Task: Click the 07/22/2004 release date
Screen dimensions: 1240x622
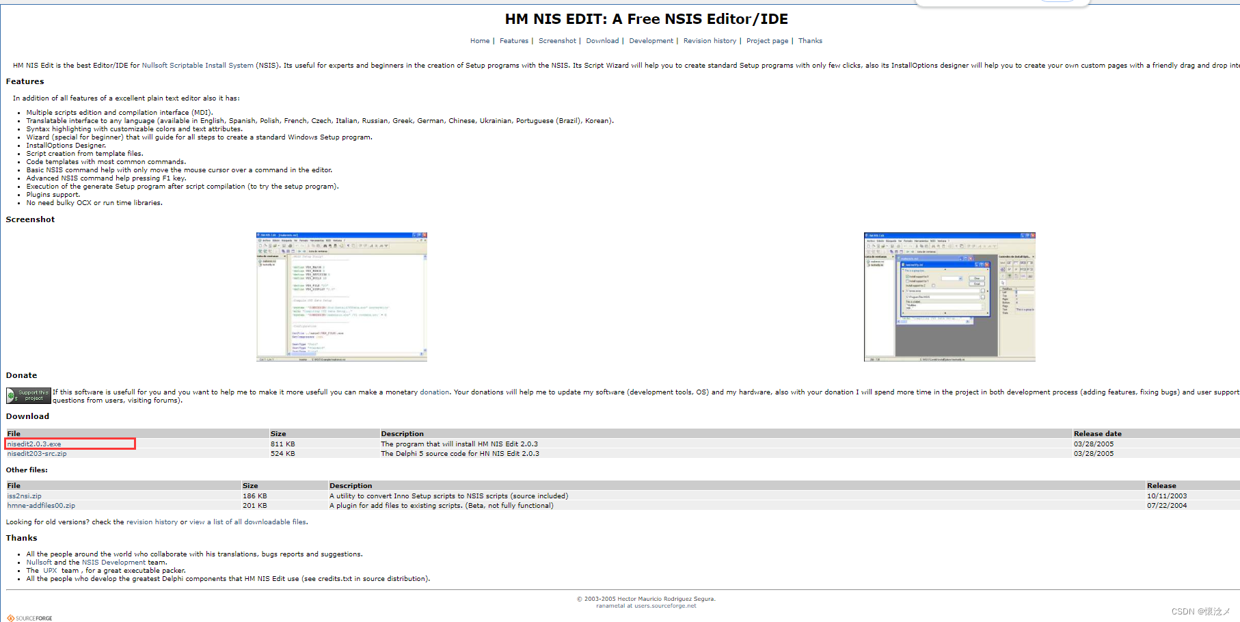Action: point(1167,506)
